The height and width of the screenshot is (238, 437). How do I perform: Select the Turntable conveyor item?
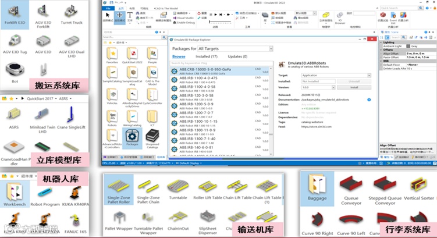tap(178, 190)
